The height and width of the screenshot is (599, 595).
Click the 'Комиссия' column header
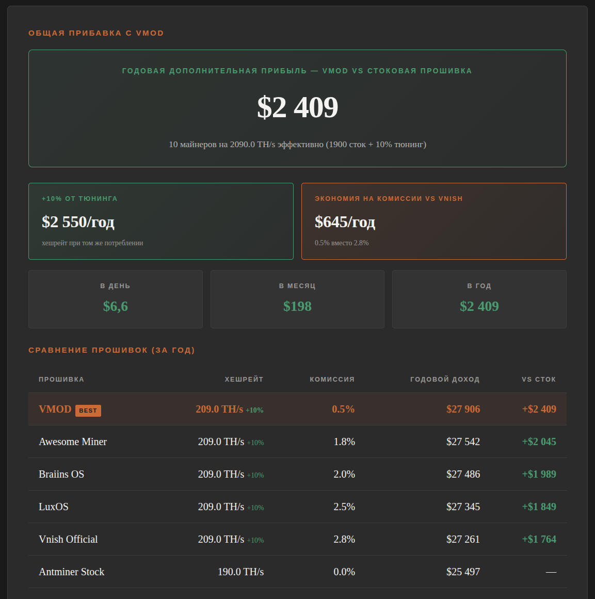[332, 380]
